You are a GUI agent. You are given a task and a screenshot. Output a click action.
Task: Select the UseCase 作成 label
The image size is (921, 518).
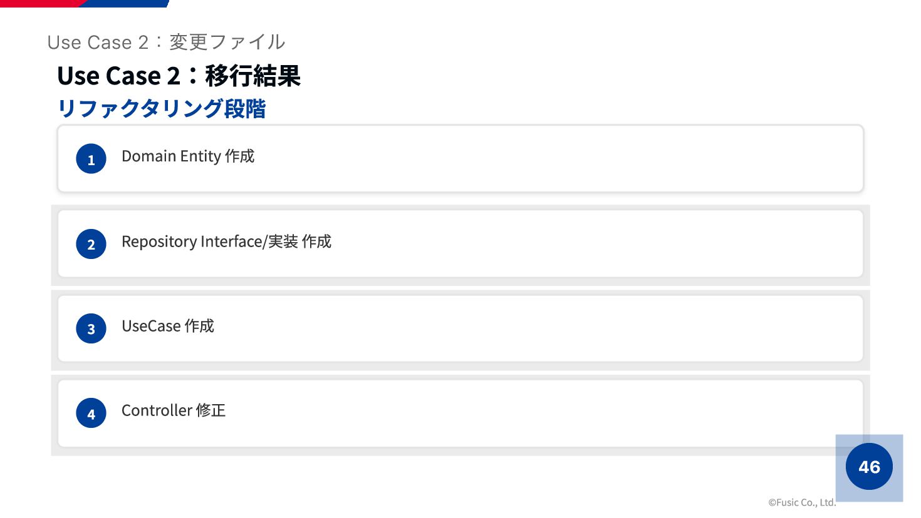coord(168,326)
